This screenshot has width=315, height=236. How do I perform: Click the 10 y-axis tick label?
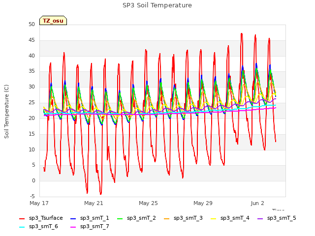(31, 149)
